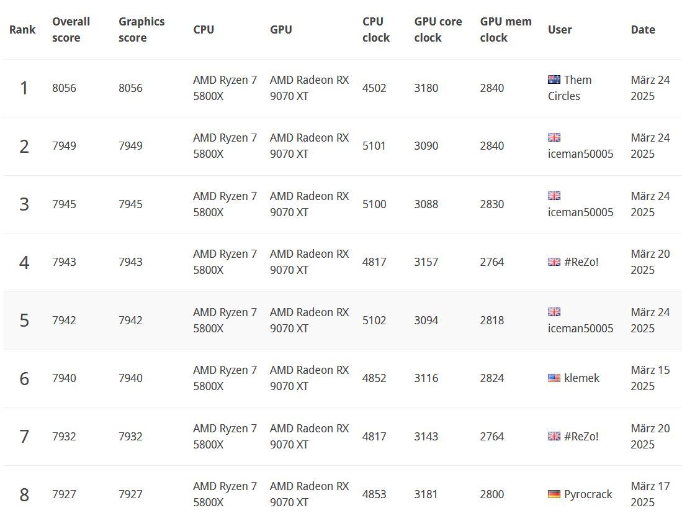Click the Graphics score column header
The image size is (682, 523).
tap(141, 29)
